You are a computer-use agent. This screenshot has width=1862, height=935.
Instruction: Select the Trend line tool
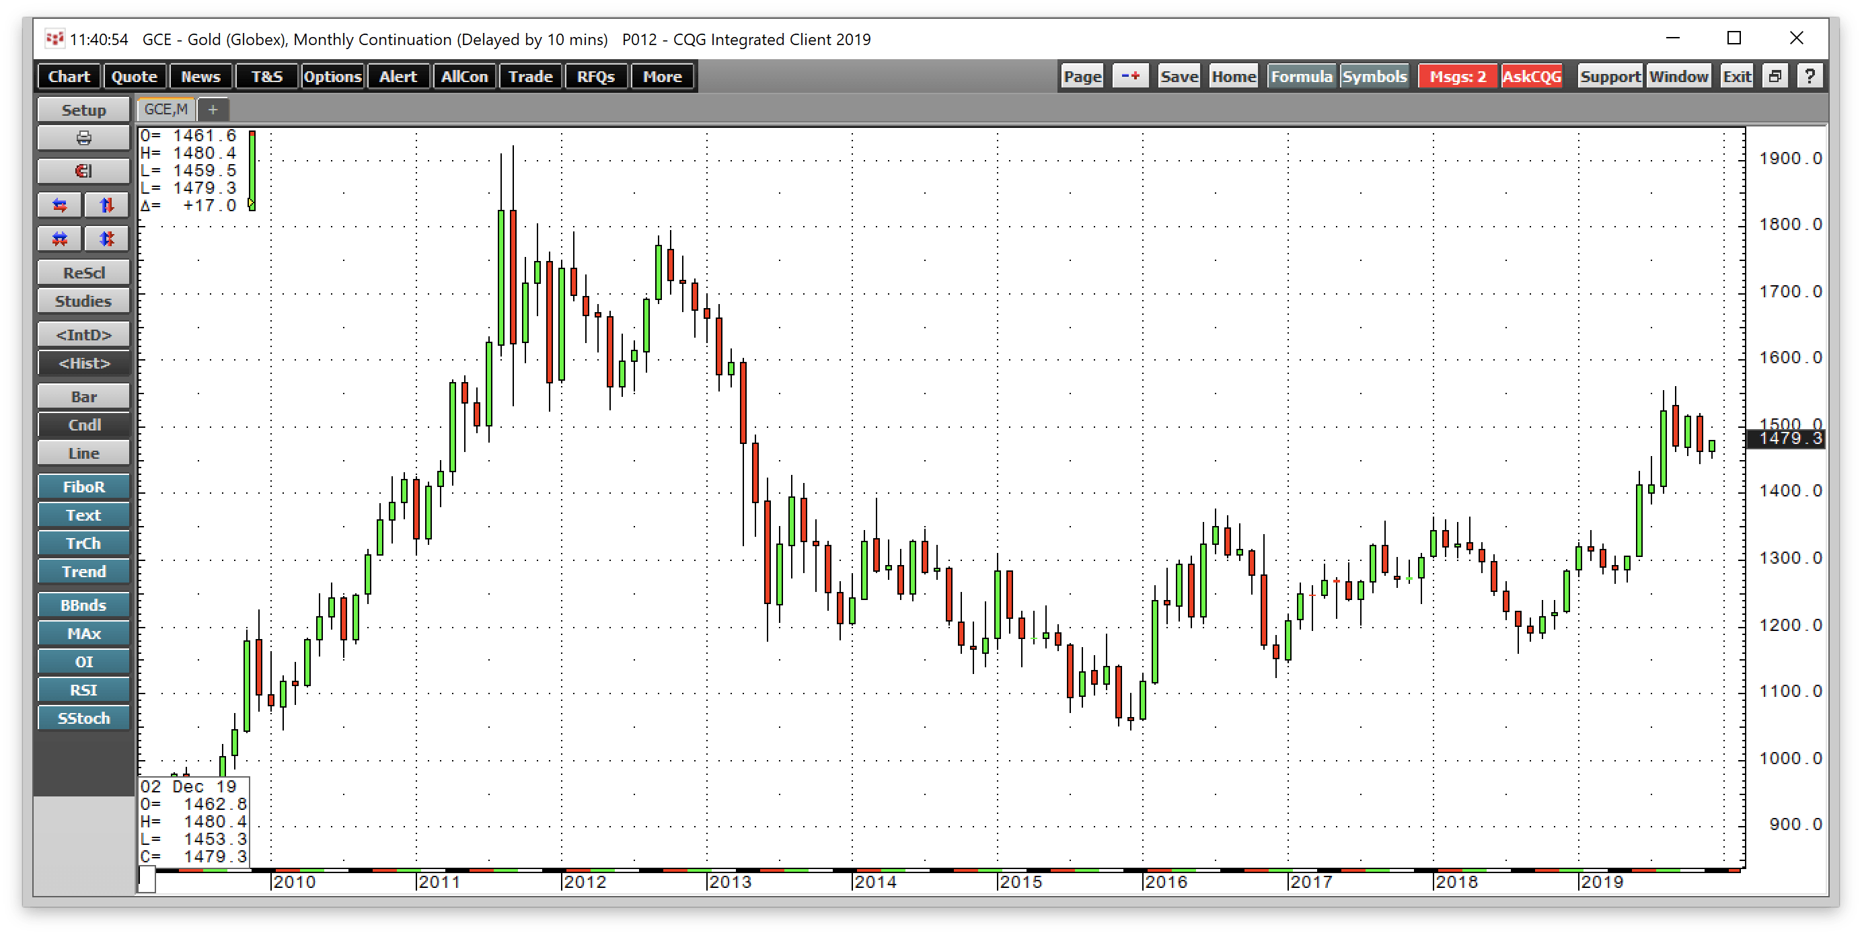click(84, 572)
